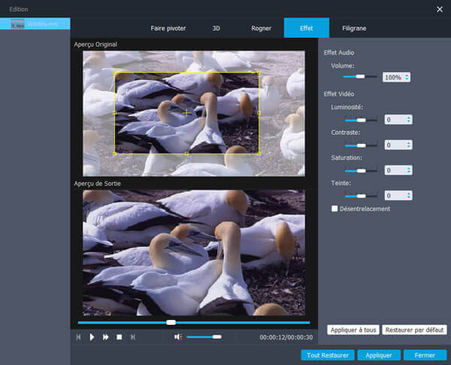Open the Filigrane tab
This screenshot has height=365, width=451.
click(355, 28)
